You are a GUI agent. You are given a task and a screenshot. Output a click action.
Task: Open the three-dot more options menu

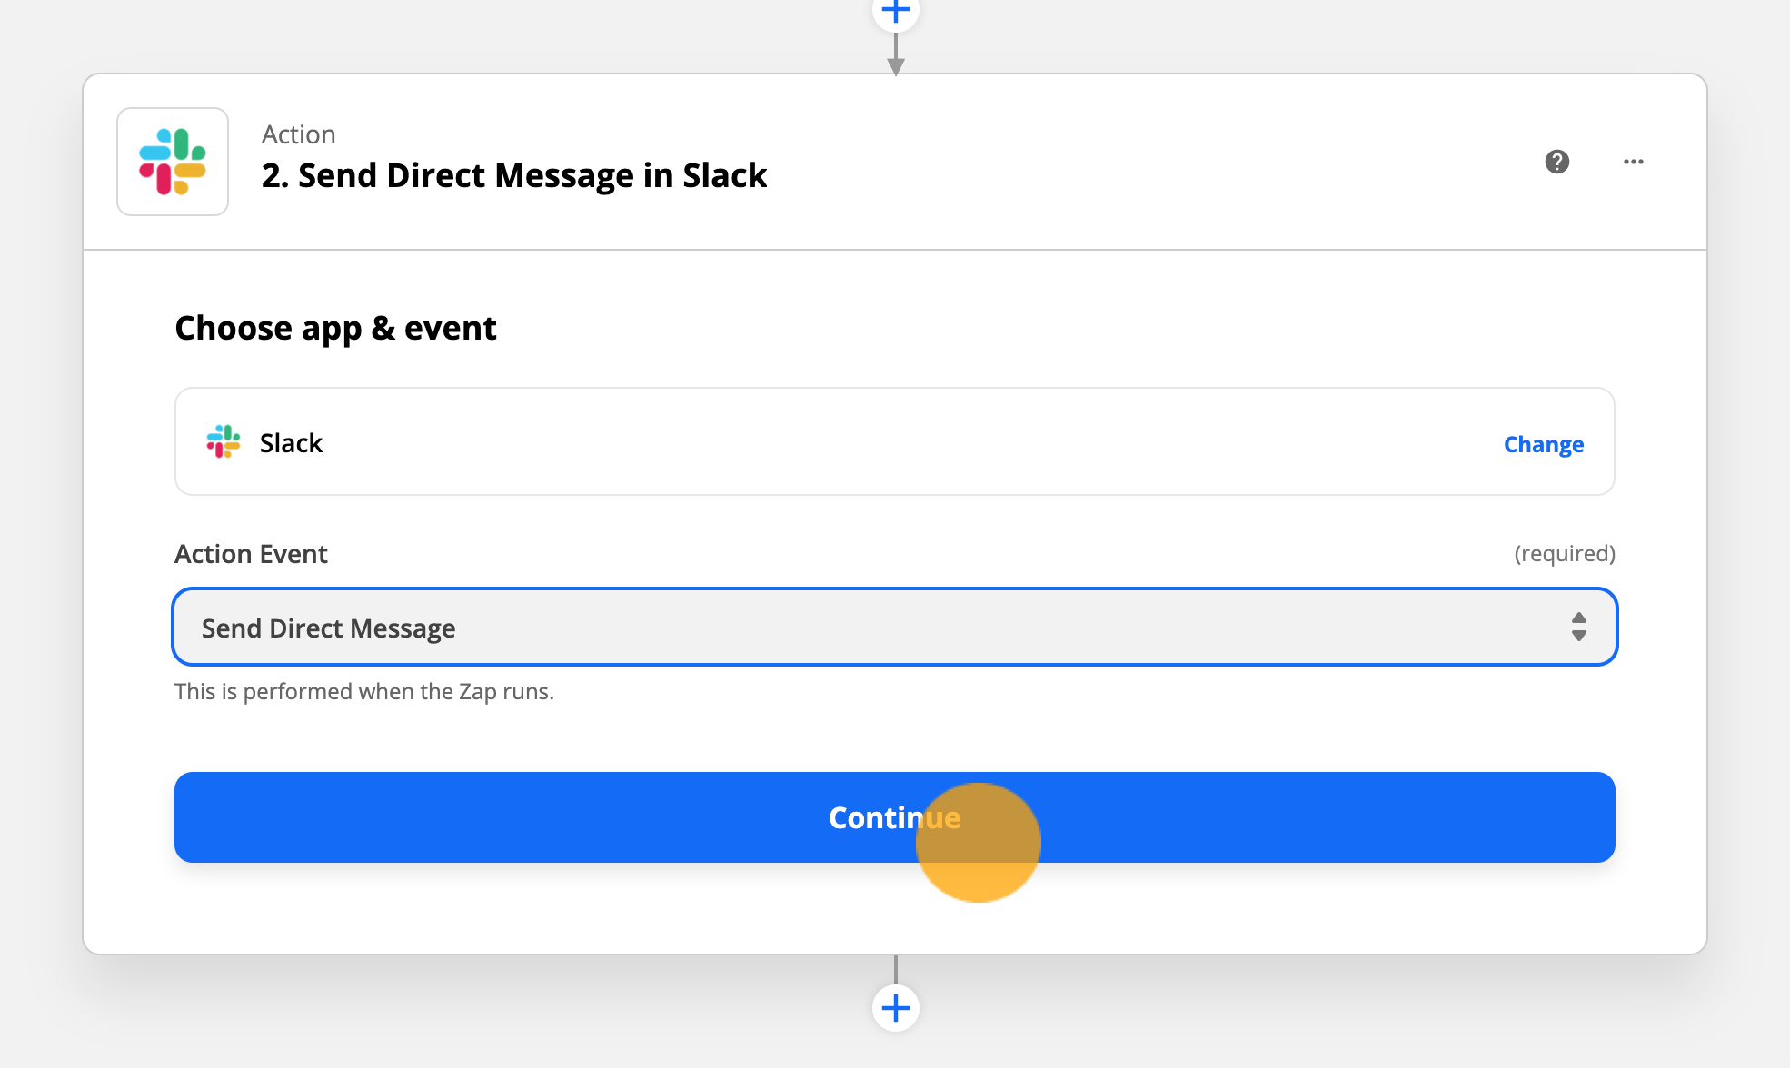coord(1634,162)
